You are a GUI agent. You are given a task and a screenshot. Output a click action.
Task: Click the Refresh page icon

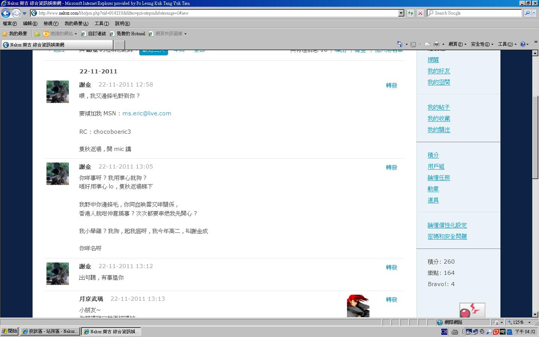click(411, 13)
